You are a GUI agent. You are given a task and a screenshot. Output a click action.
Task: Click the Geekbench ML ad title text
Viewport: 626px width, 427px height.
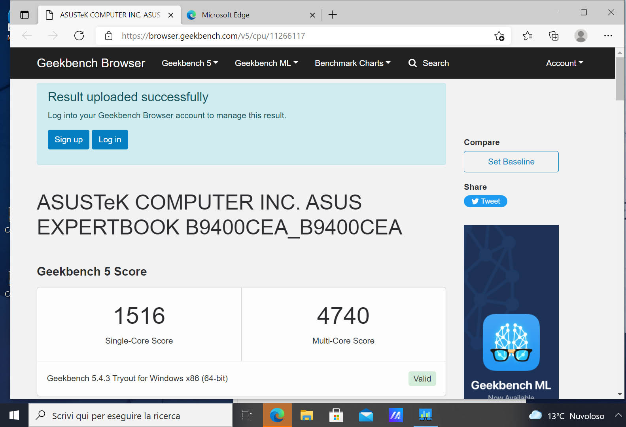tap(511, 385)
